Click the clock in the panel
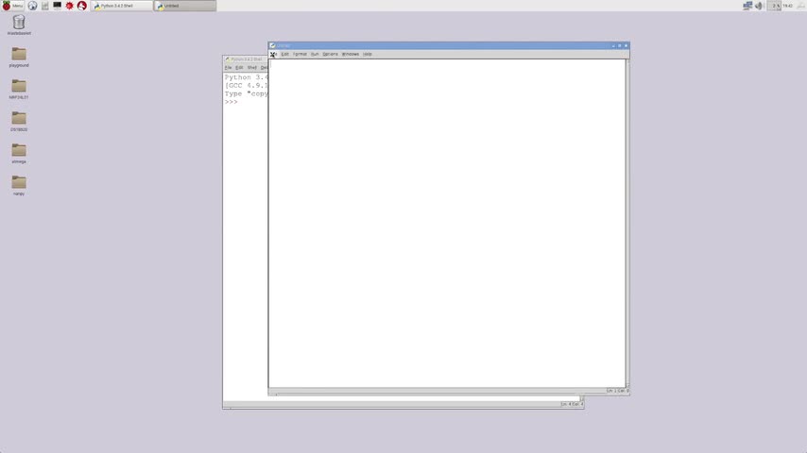The height and width of the screenshot is (453, 807). point(788,6)
